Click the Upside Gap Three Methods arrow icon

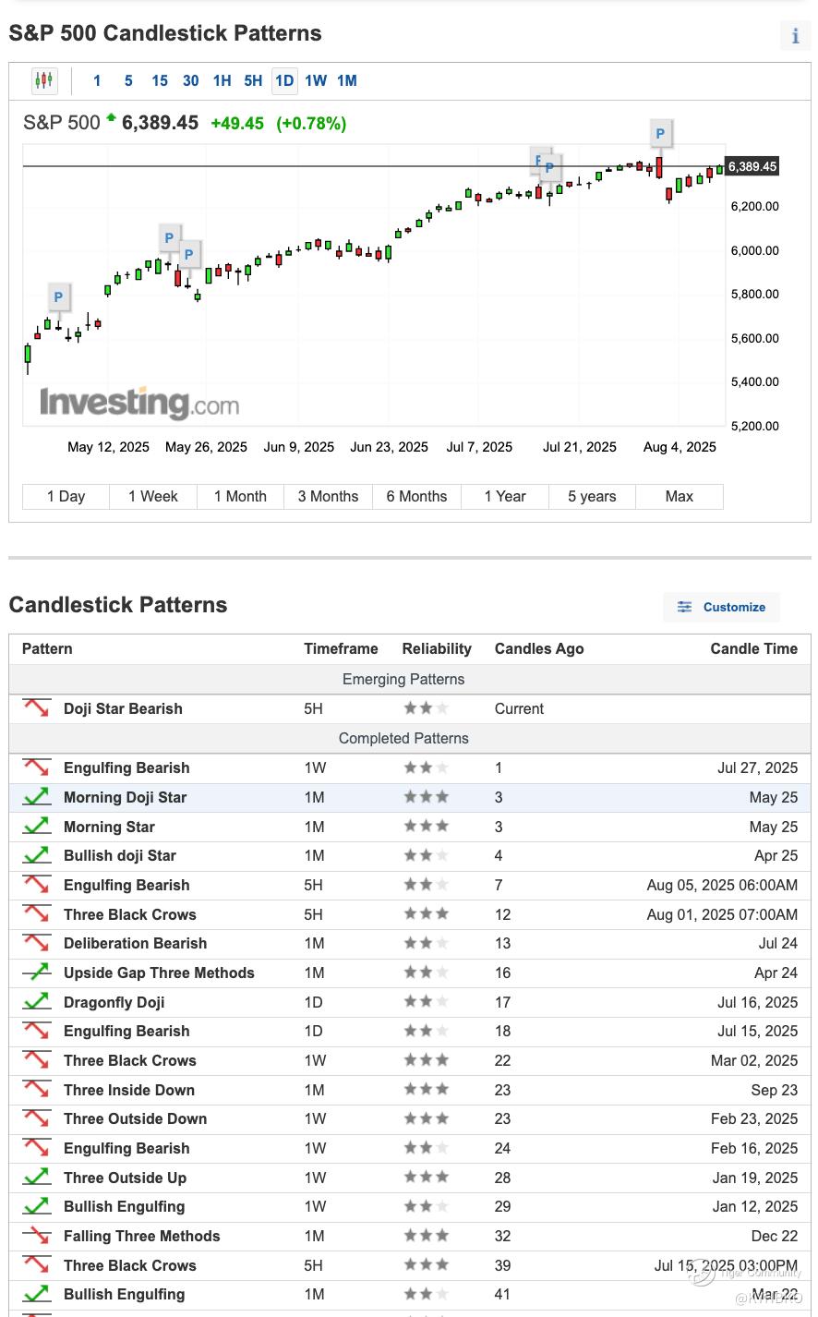point(37,973)
